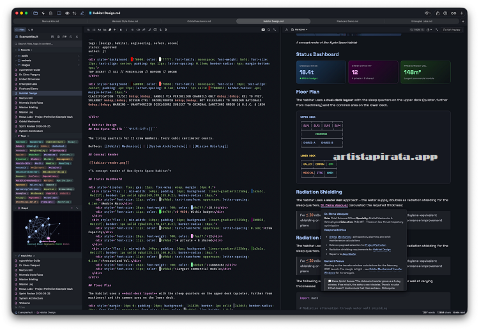Image resolution: width=479 pixels, height=330 pixels.
Task: Switch to the Mermaid Style Rules.md tab
Action: point(125,21)
